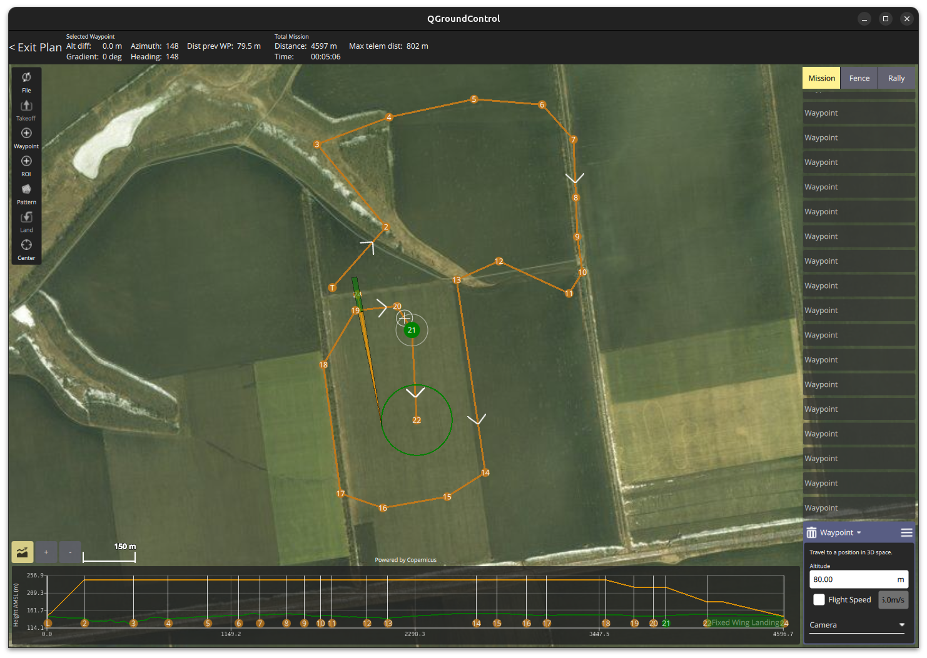Select landing waypoint 22 on the map
Screen dimensions: 927x658
[x=417, y=421]
